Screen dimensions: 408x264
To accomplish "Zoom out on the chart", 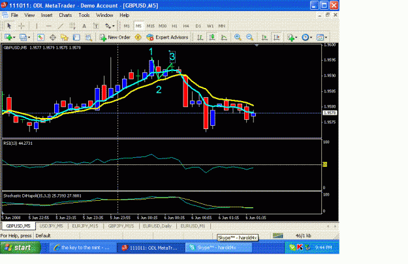I will pyautogui.click(x=249, y=37).
